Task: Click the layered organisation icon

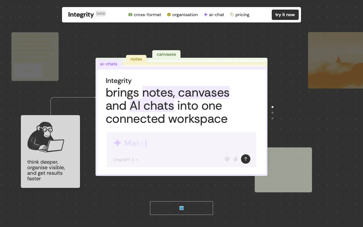Action: (169, 15)
